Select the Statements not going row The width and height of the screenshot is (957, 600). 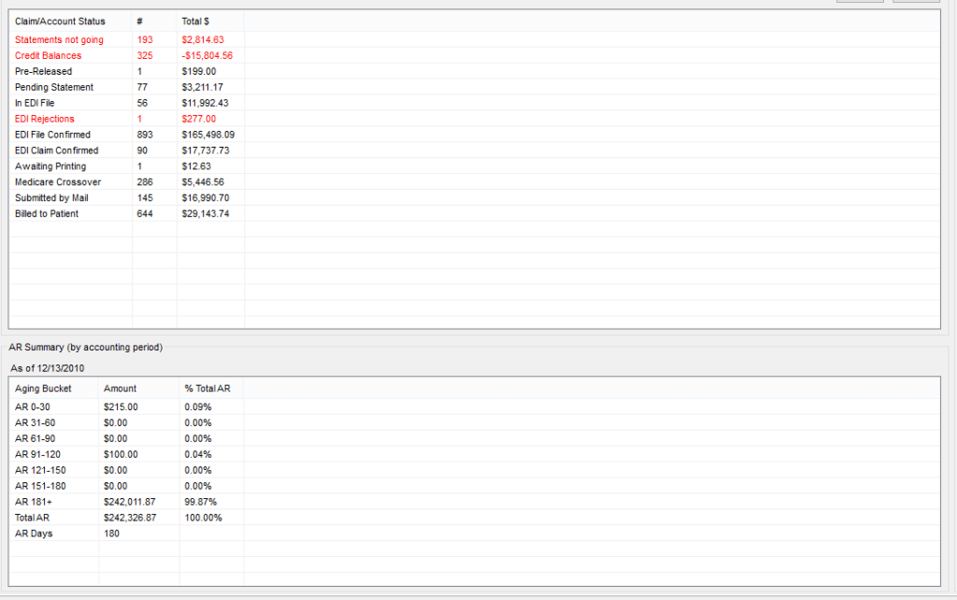(60, 40)
